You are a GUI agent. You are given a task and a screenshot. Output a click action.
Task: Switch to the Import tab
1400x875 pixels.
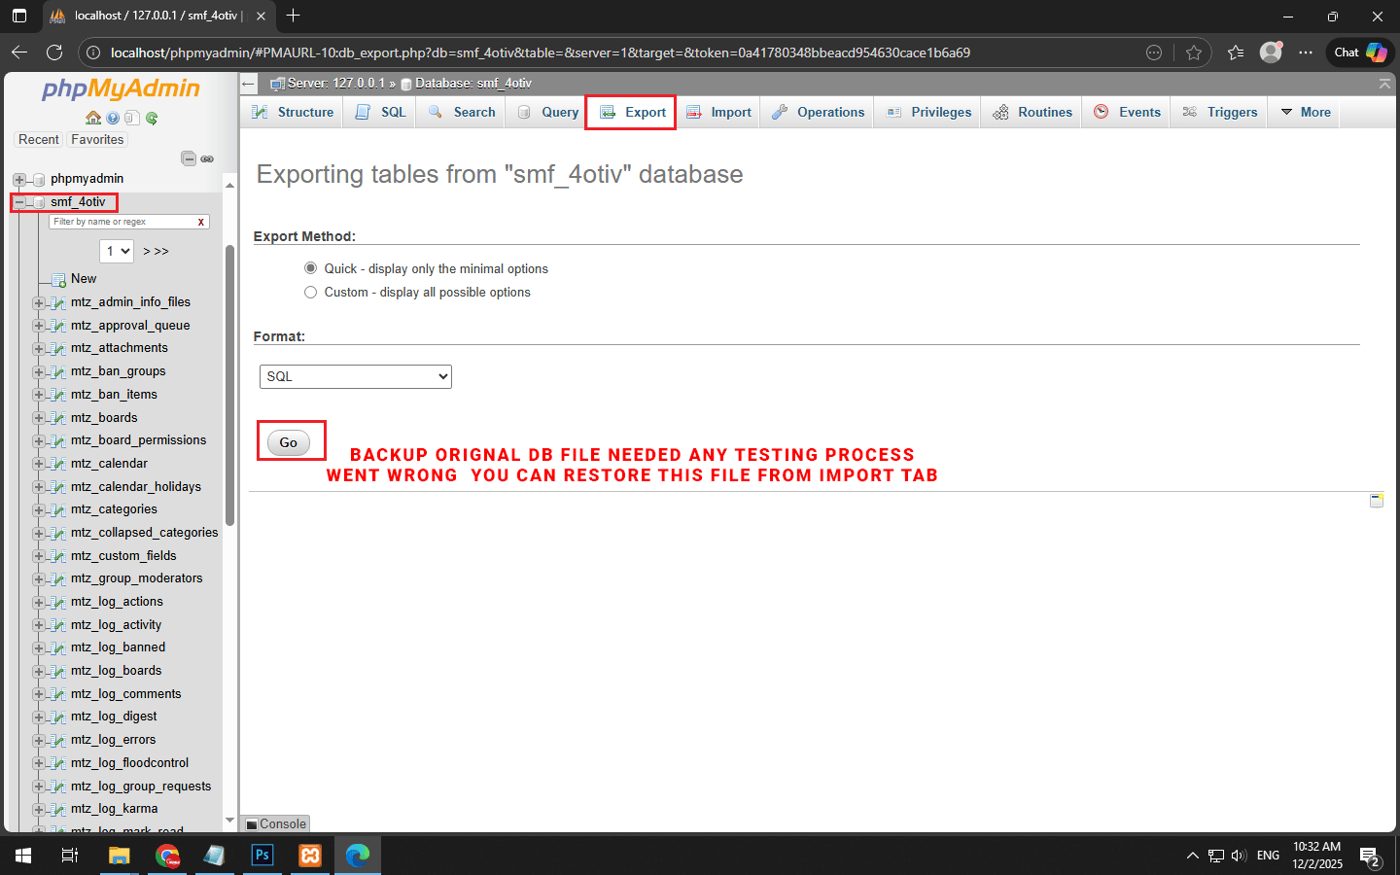[x=719, y=112]
